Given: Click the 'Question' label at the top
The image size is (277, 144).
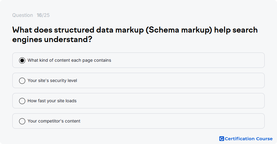Looking at the screenshot, I should click(x=22, y=15).
